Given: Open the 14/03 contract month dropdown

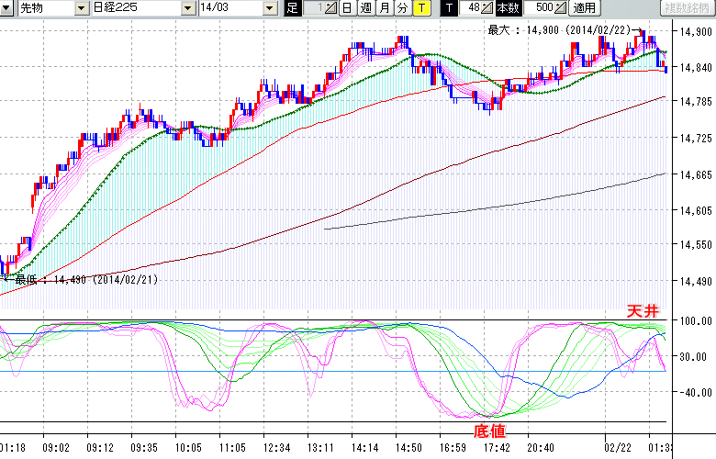Looking at the screenshot, I should point(269,8).
